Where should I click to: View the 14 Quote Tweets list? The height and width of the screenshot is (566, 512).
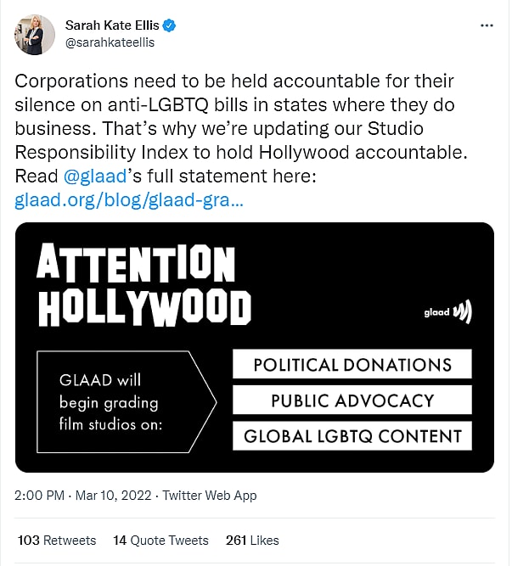(160, 541)
